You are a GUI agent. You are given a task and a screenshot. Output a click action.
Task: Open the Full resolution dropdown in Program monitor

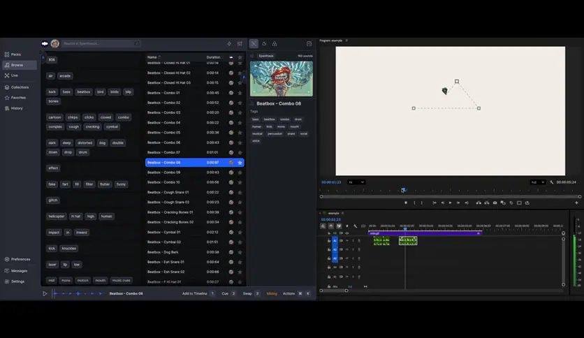[537, 182]
